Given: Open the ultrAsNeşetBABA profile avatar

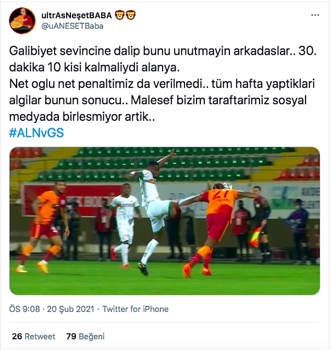Looking at the screenshot, I should click(22, 21).
